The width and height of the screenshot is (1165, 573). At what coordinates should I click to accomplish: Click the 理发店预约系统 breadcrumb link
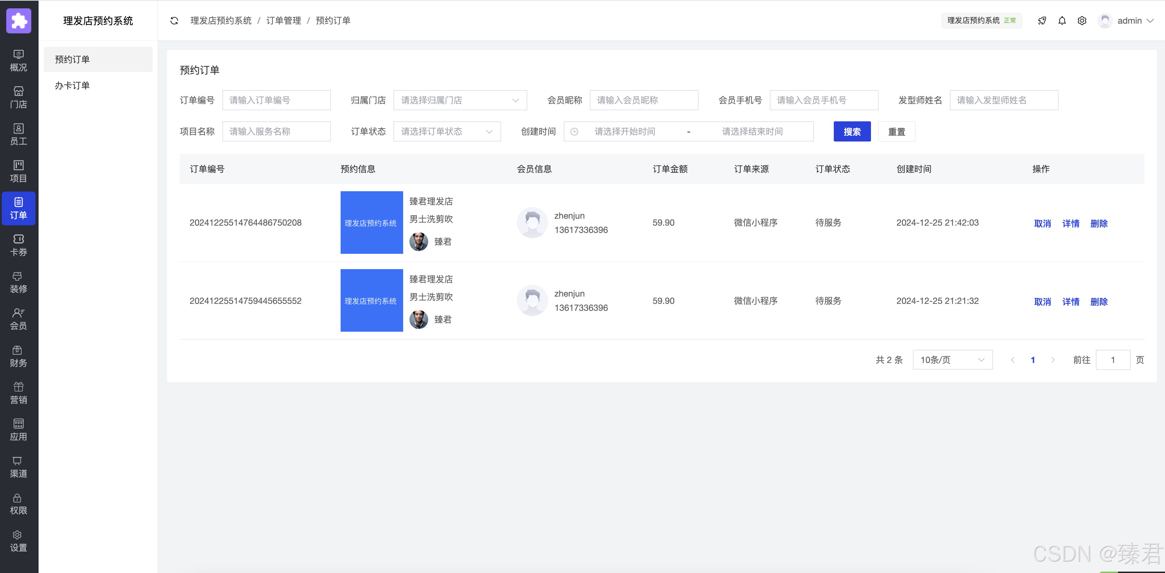pos(221,21)
